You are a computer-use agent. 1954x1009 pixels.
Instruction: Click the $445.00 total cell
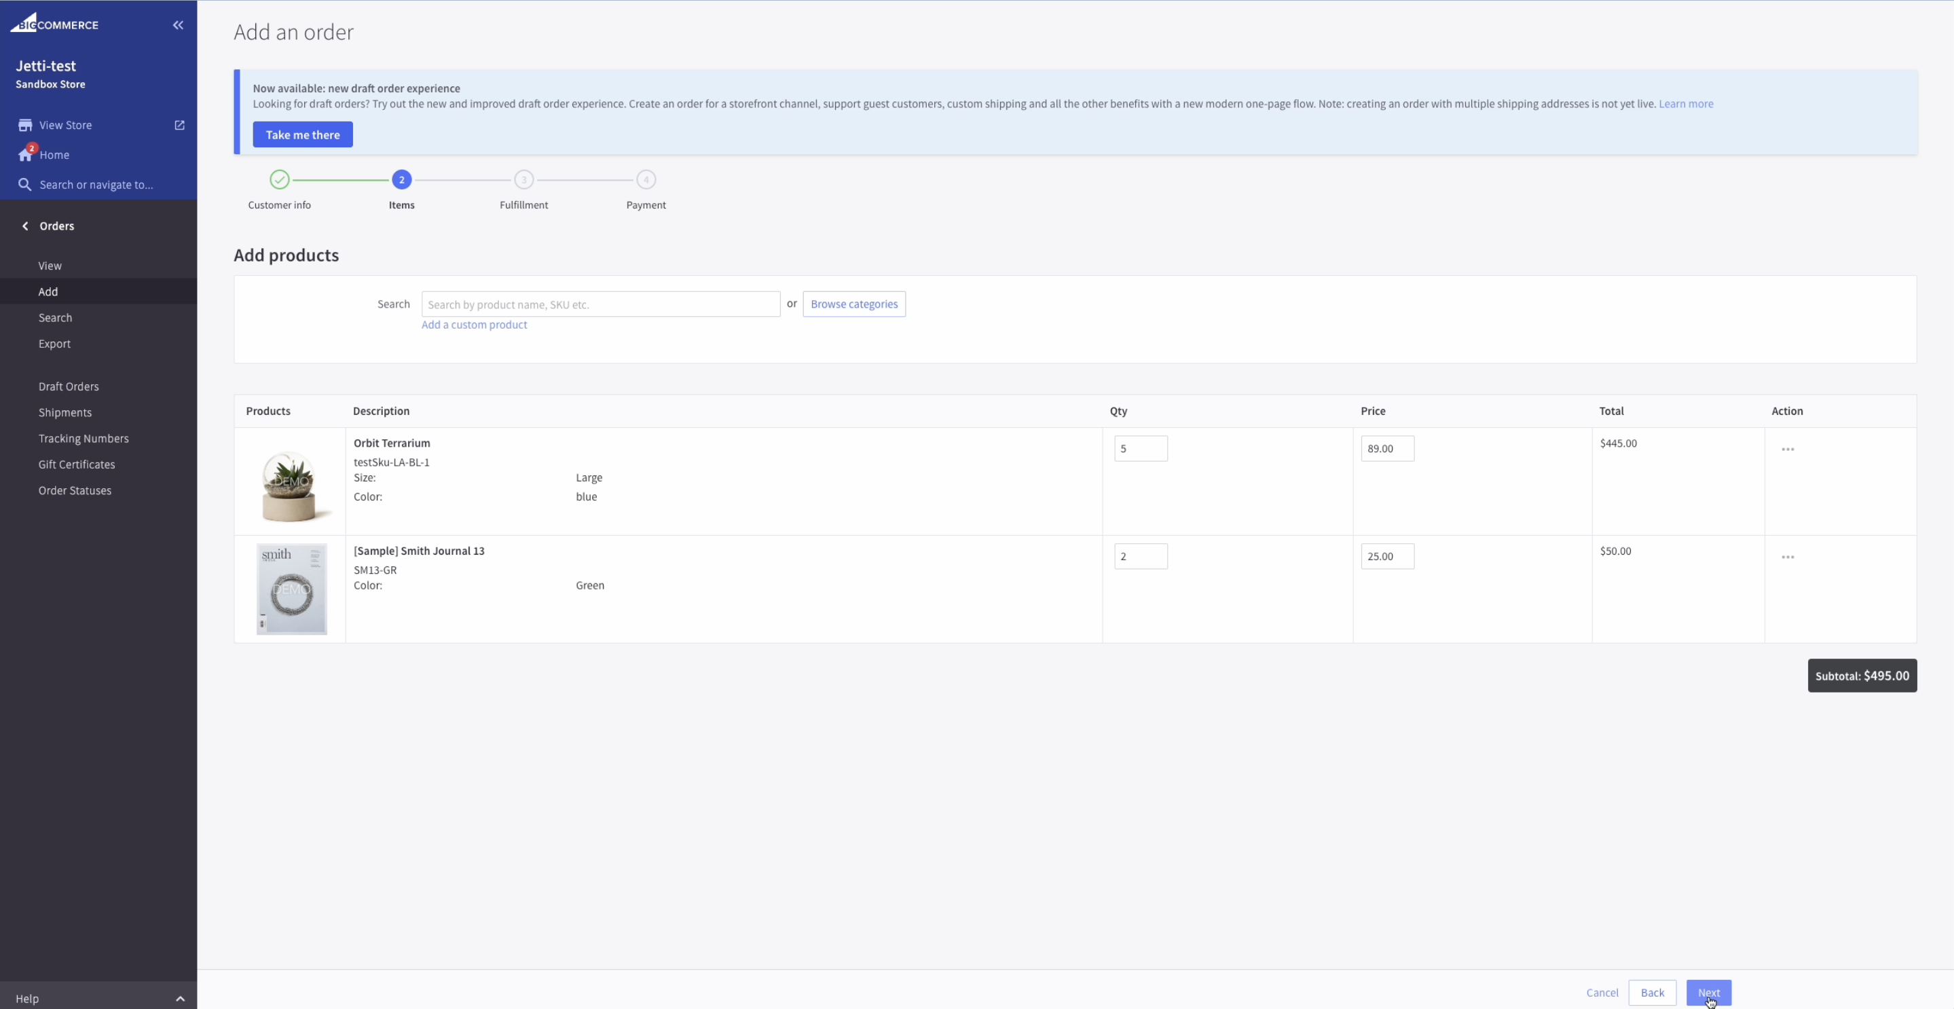click(1619, 443)
